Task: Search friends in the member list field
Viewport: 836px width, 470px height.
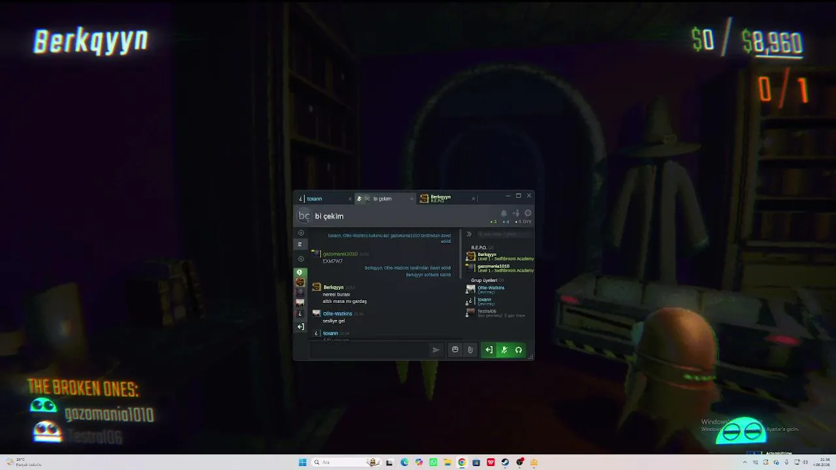Action: 504,234
